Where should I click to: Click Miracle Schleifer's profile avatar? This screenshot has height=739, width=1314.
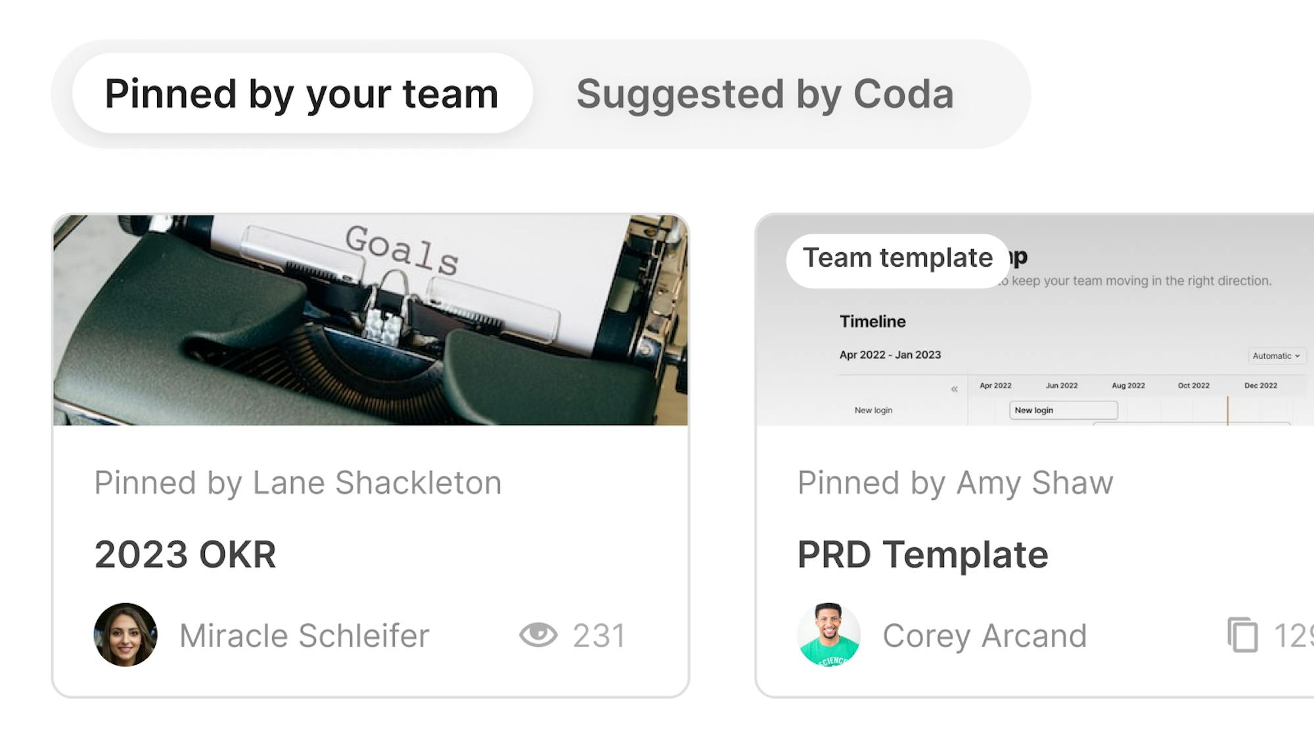[125, 635]
